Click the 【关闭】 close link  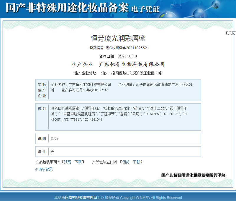pyautogui.click(x=231, y=33)
